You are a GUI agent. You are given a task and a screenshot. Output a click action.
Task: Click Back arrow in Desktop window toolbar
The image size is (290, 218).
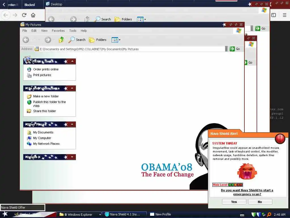51,19
